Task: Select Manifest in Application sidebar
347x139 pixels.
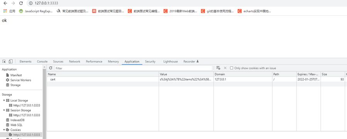Action: pyautogui.click(x=16, y=75)
